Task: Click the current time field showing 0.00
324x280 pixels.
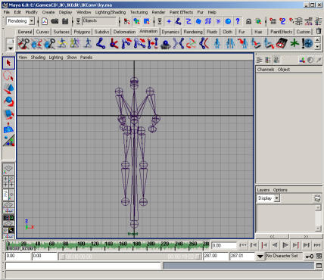Action: tap(223, 245)
